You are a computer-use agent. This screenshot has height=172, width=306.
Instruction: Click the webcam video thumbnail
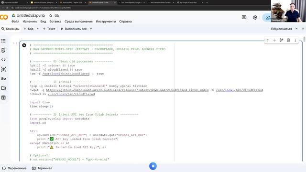coord(288,11)
